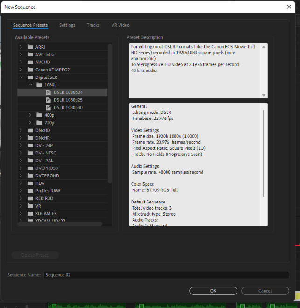Confirm the new sequence with OK

coord(213,291)
